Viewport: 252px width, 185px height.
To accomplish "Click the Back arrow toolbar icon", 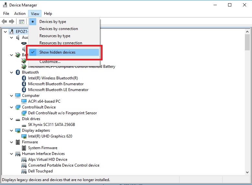I will (4, 22).
